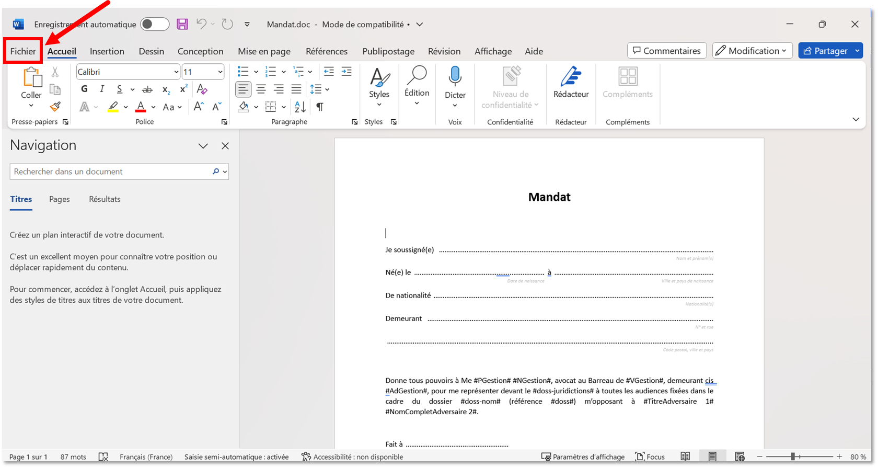Apply bullet list

(243, 72)
